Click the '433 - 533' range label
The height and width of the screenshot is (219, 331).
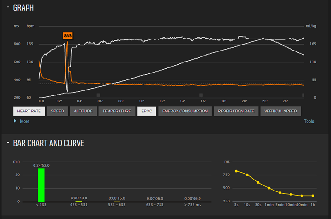(79, 205)
